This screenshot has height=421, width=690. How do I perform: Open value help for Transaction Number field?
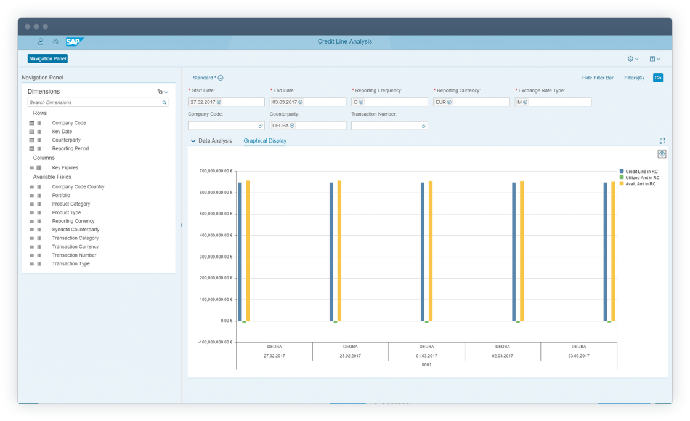[424, 126]
